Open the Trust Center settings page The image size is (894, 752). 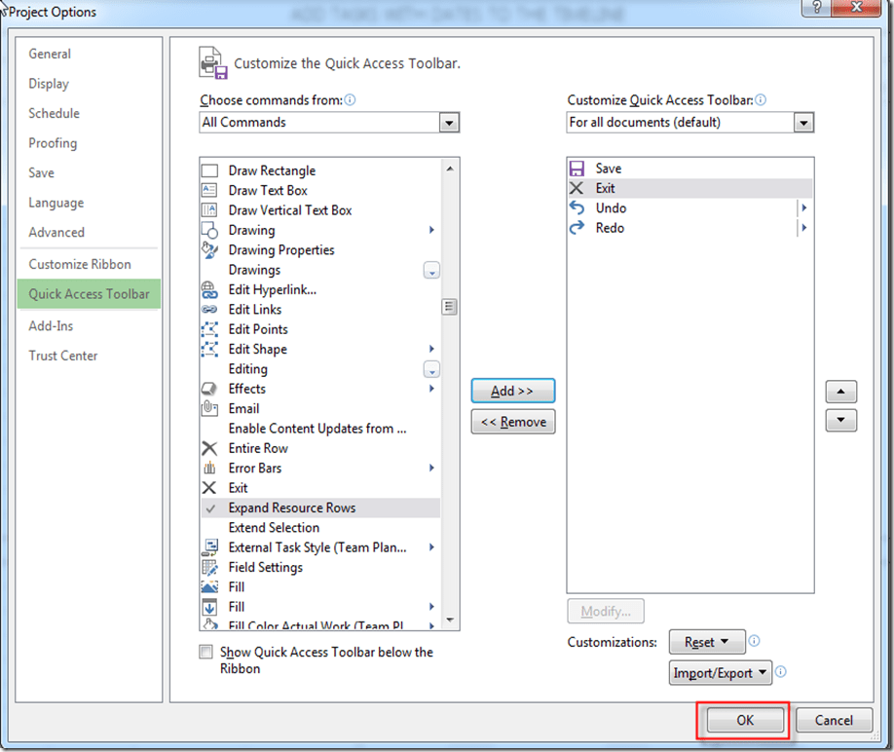point(62,356)
